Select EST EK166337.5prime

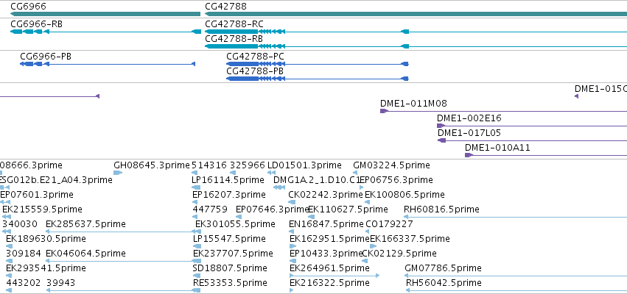point(410,240)
